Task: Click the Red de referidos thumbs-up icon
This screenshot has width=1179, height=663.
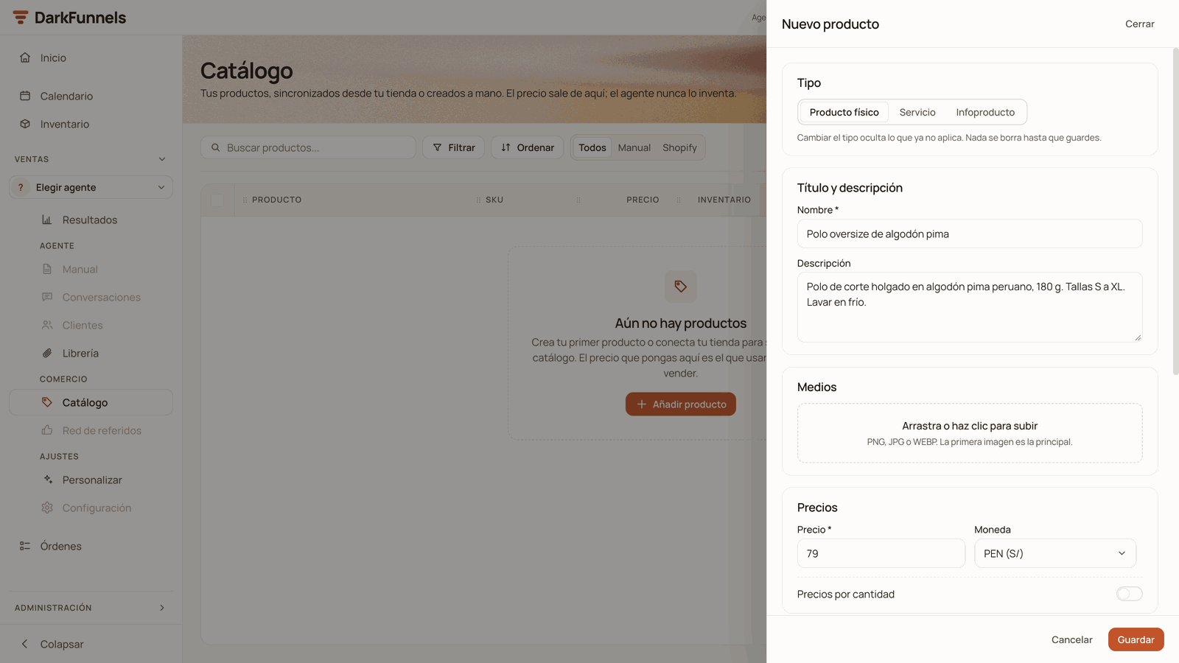Action: [x=47, y=430]
